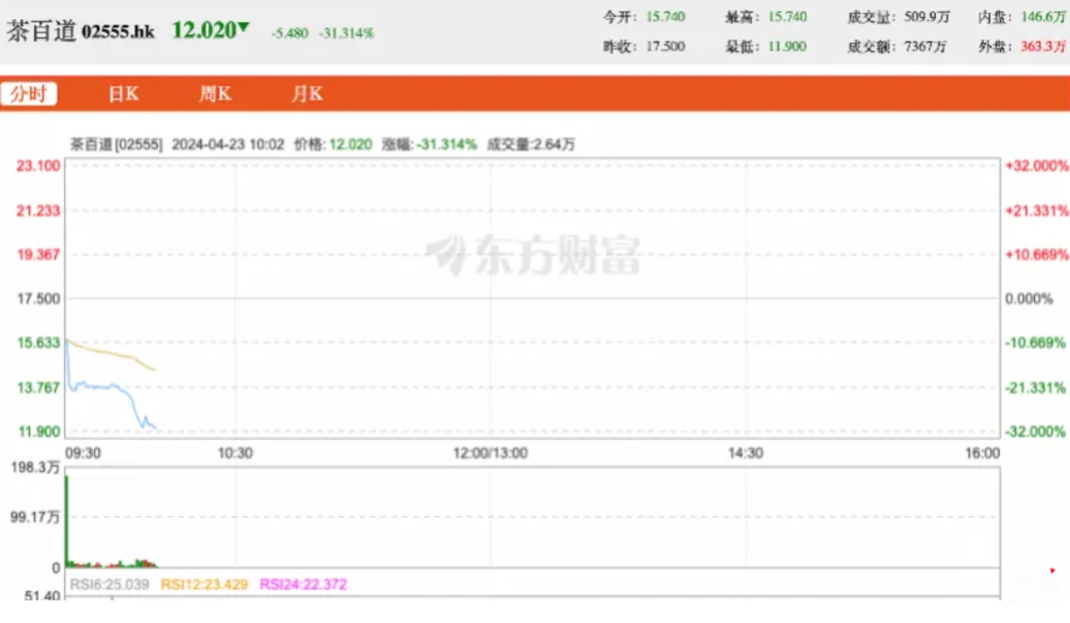Click the chart title 茶百道 [02555]

tap(115, 144)
